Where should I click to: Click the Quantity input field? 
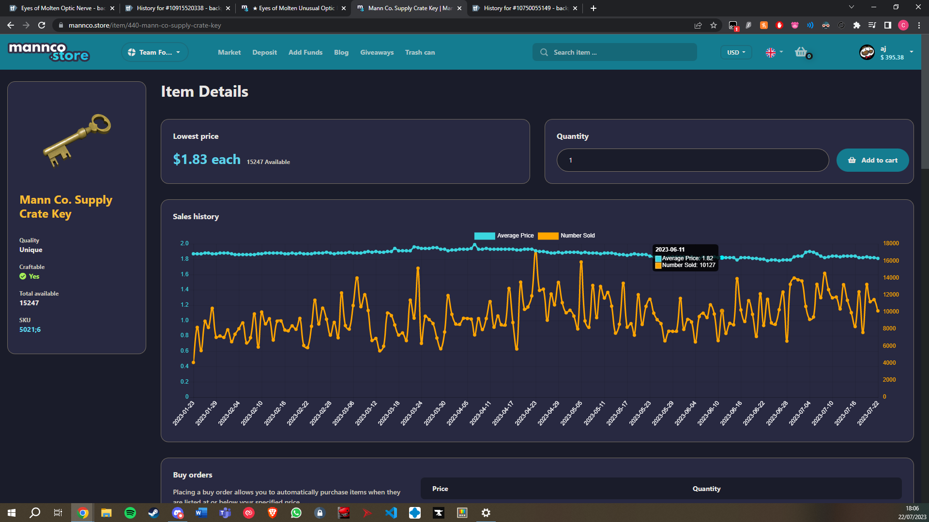(692, 160)
